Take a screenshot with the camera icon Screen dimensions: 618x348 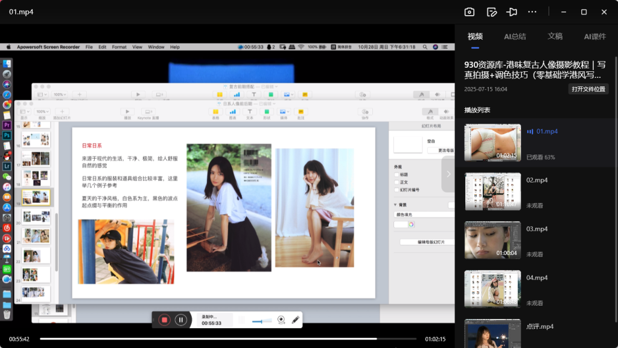click(469, 12)
